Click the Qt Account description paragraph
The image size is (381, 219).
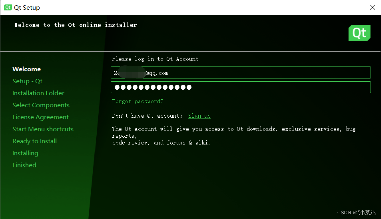pyautogui.click(x=233, y=136)
